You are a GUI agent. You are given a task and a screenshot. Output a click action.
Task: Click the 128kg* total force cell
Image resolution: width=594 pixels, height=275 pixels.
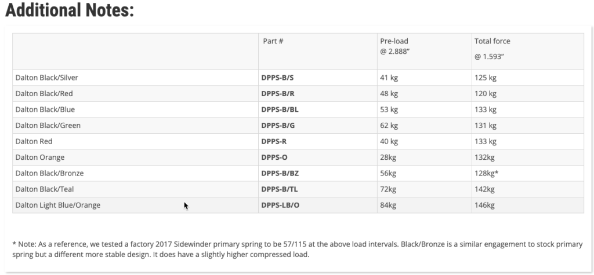click(x=487, y=173)
